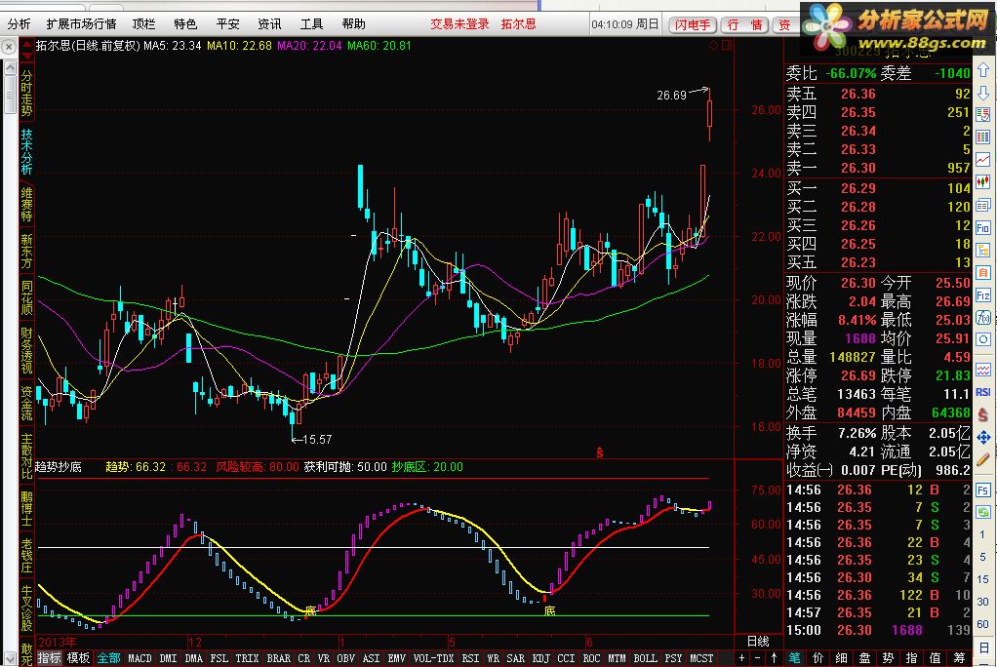Open the 资讯 menu
Viewport: 997px width, 667px height.
pos(269,24)
